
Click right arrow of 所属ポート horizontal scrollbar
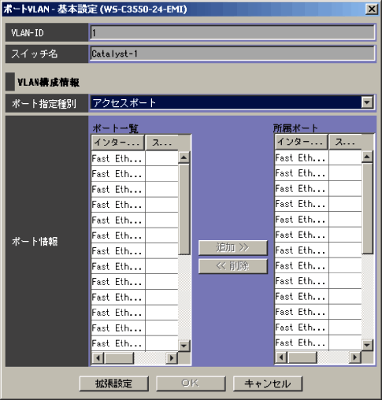(355, 357)
